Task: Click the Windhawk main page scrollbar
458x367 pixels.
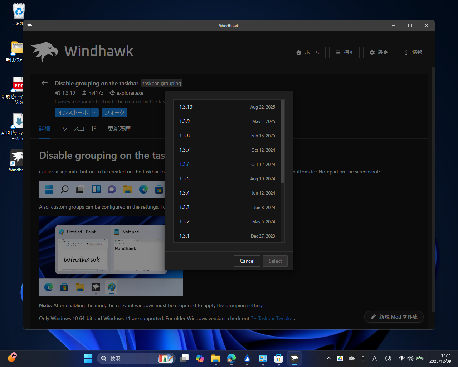Action: (433, 189)
